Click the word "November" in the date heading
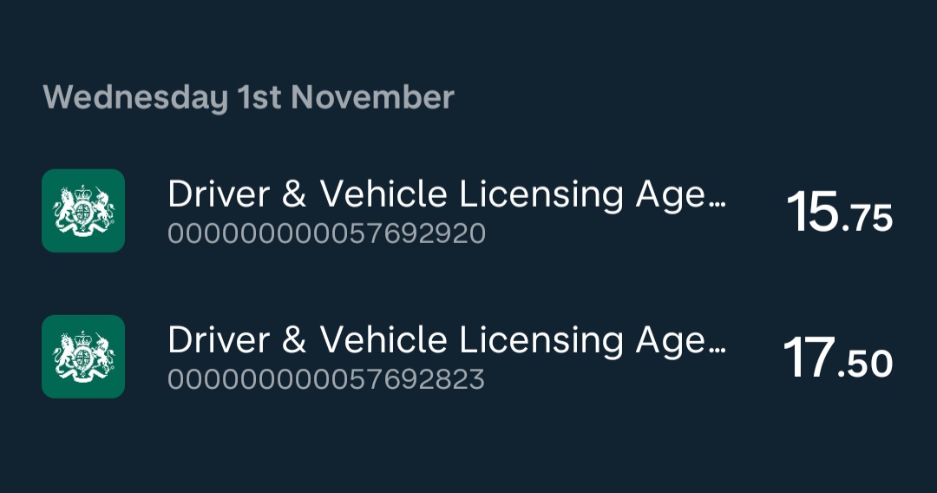 tap(372, 97)
